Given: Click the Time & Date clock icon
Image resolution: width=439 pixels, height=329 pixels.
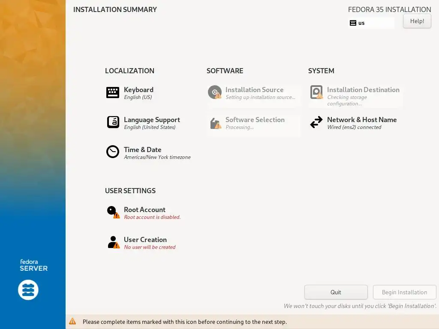Looking at the screenshot, I should pos(113,152).
